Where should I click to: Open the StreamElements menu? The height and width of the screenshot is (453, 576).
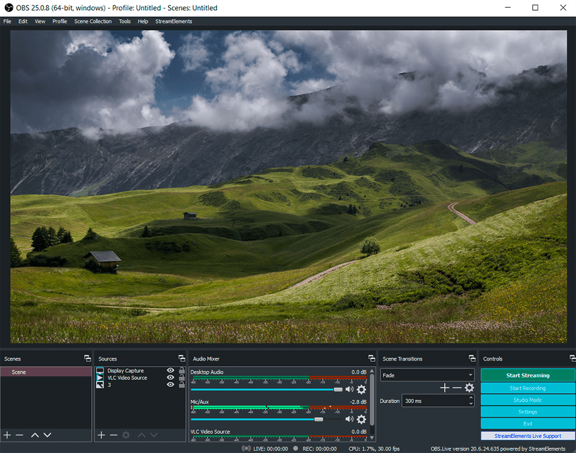point(173,21)
